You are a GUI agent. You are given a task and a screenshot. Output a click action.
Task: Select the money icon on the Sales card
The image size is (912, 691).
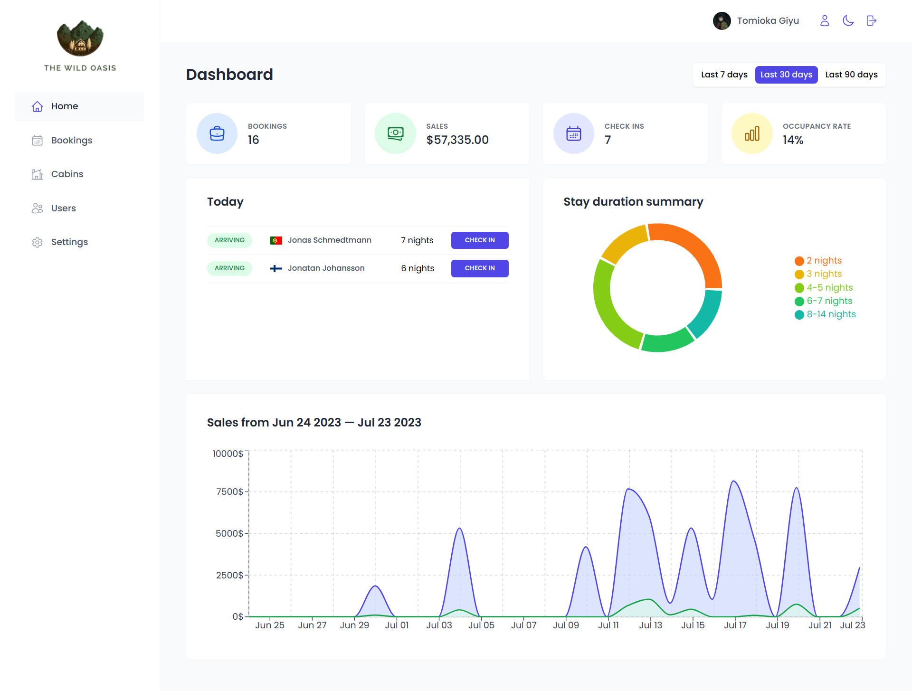pyautogui.click(x=395, y=133)
